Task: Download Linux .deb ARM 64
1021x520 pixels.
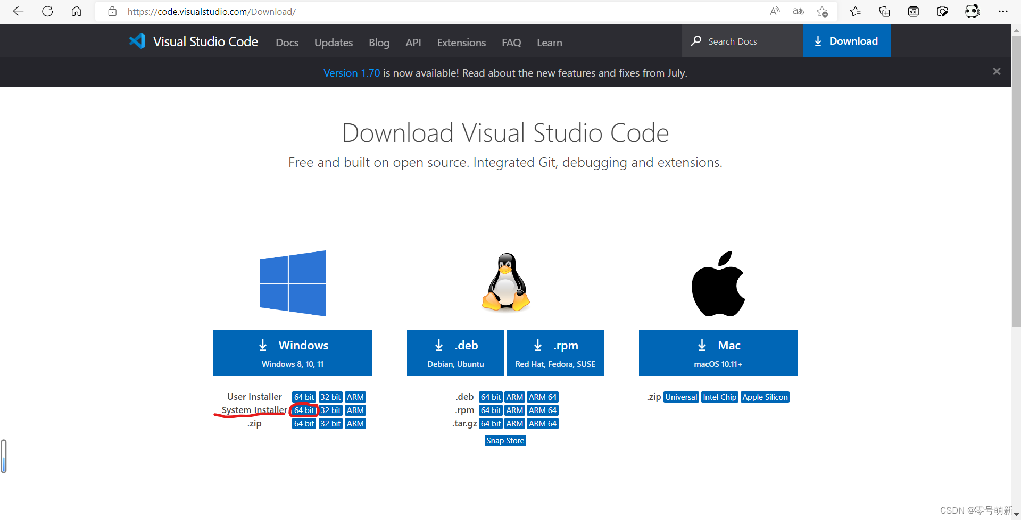Action: pyautogui.click(x=543, y=397)
